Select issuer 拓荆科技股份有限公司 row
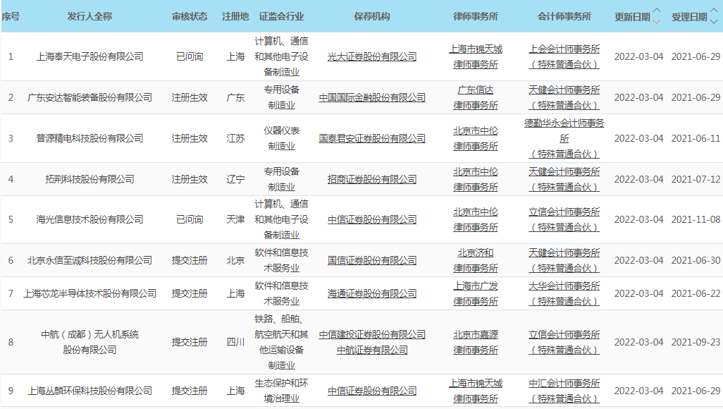 (x=89, y=179)
